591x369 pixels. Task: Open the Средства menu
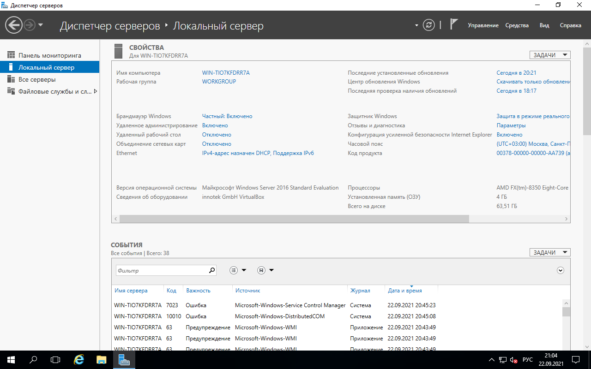pyautogui.click(x=517, y=25)
